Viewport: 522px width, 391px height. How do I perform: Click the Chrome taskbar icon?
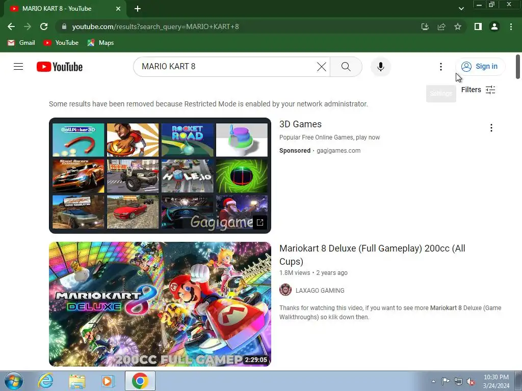(140, 381)
